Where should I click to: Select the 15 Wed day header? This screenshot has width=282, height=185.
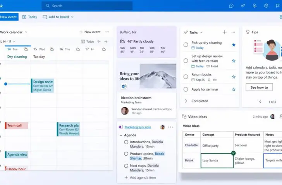pyautogui.click(x=44, y=49)
